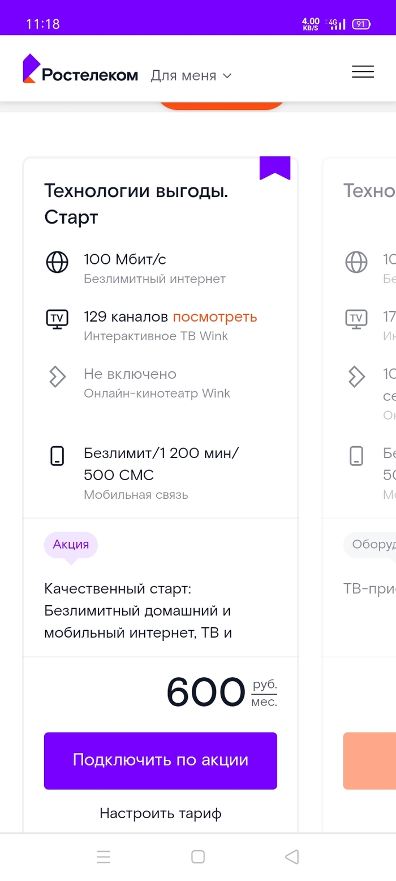Expand the "Для меня" dropdown
The height and width of the screenshot is (881, 396).
coord(191,76)
